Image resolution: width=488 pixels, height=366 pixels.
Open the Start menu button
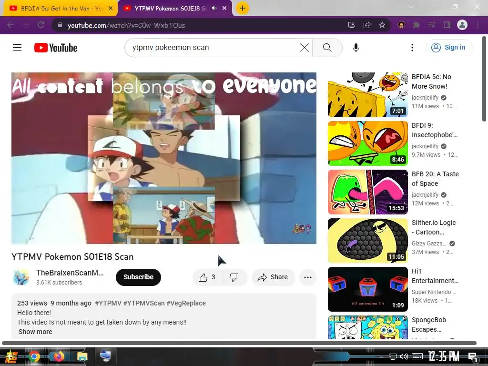[x=10, y=356]
